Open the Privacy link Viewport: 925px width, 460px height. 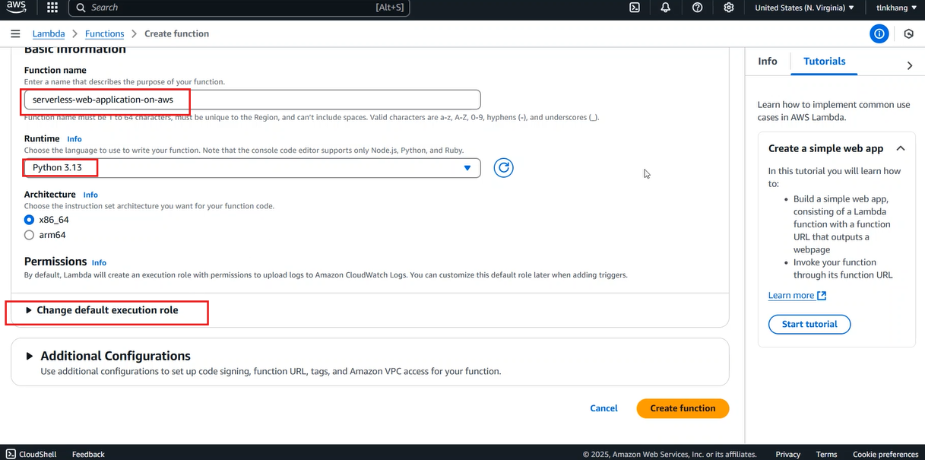point(787,454)
